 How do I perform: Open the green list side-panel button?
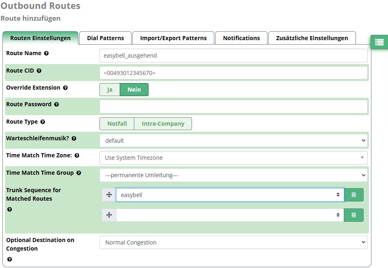379,42
